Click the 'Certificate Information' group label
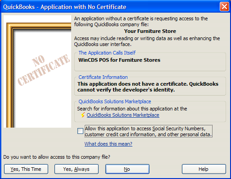231x179 pixels. click(103, 77)
